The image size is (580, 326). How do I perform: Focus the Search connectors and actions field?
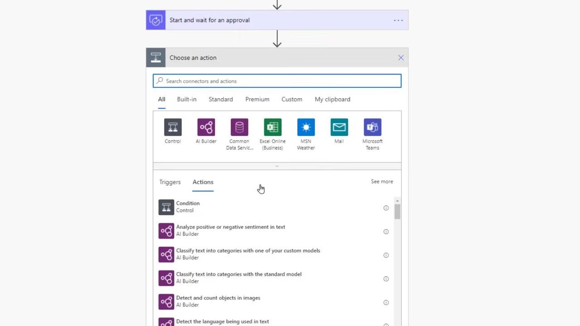coord(277,81)
